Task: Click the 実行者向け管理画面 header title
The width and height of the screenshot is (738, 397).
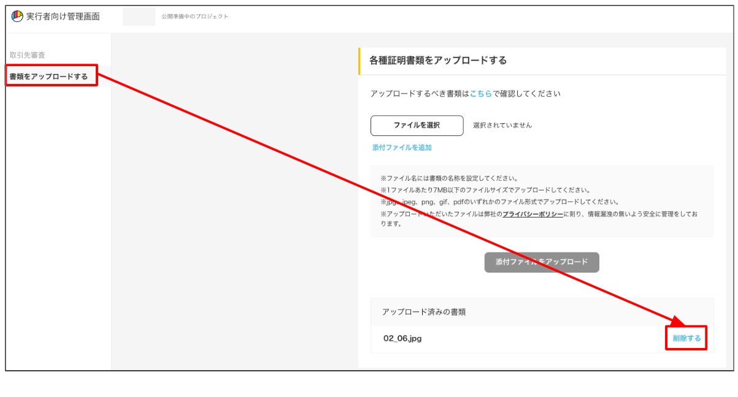Action: (x=63, y=17)
